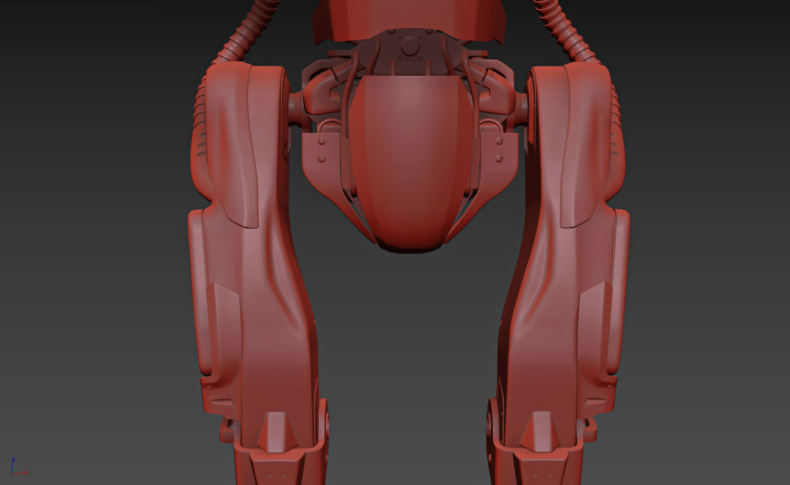Select the central rounded pelvis pod
The height and width of the screenshot is (485, 790).
click(x=410, y=164)
